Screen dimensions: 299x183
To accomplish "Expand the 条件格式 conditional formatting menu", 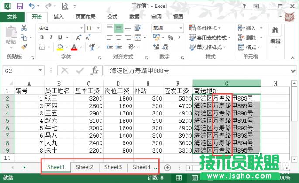I will pyautogui.click(x=209, y=28).
